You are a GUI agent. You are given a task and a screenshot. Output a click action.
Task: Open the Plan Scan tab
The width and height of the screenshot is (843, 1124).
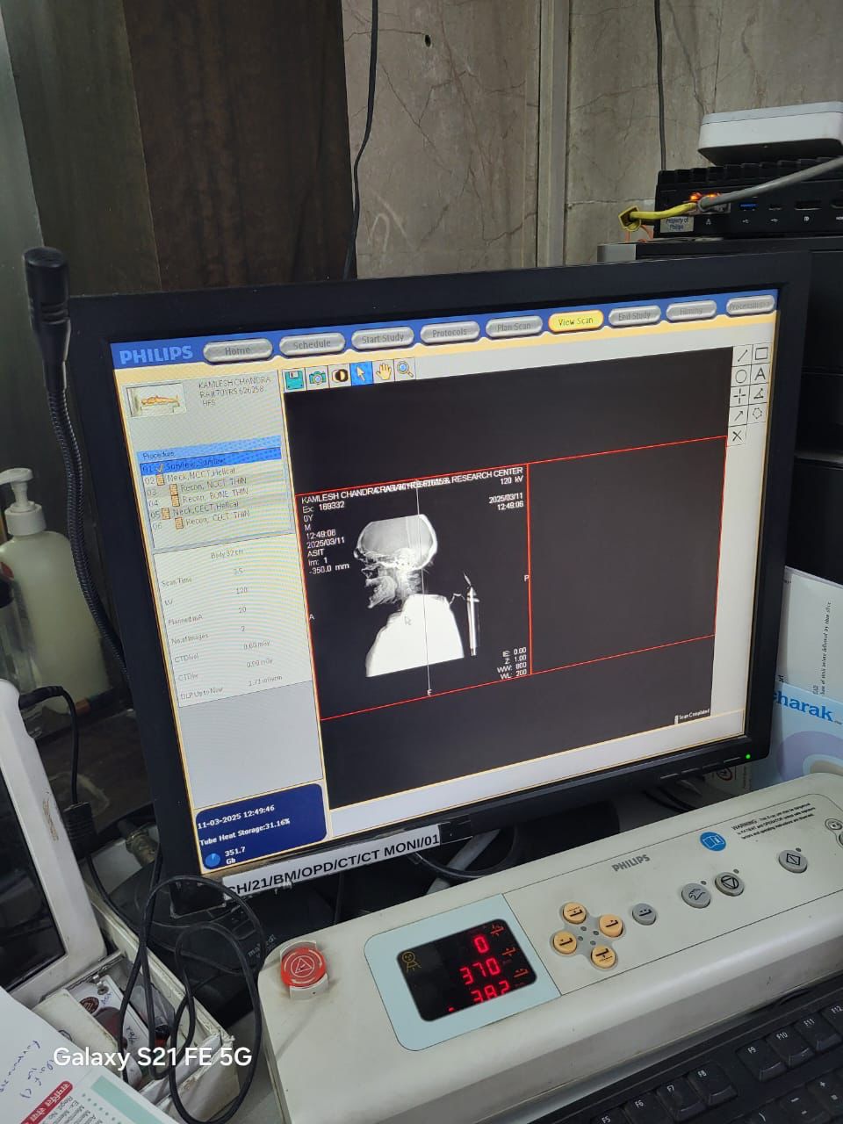(514, 327)
